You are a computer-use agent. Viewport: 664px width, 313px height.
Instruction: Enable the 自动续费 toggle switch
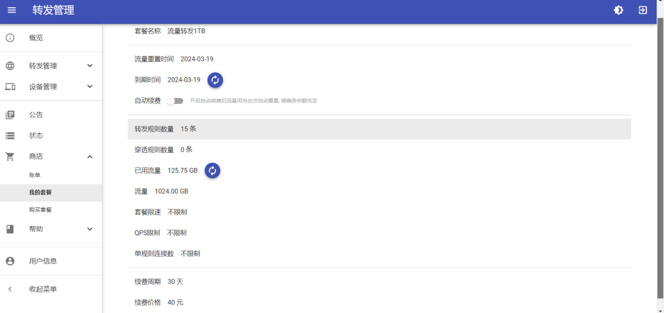tap(174, 101)
